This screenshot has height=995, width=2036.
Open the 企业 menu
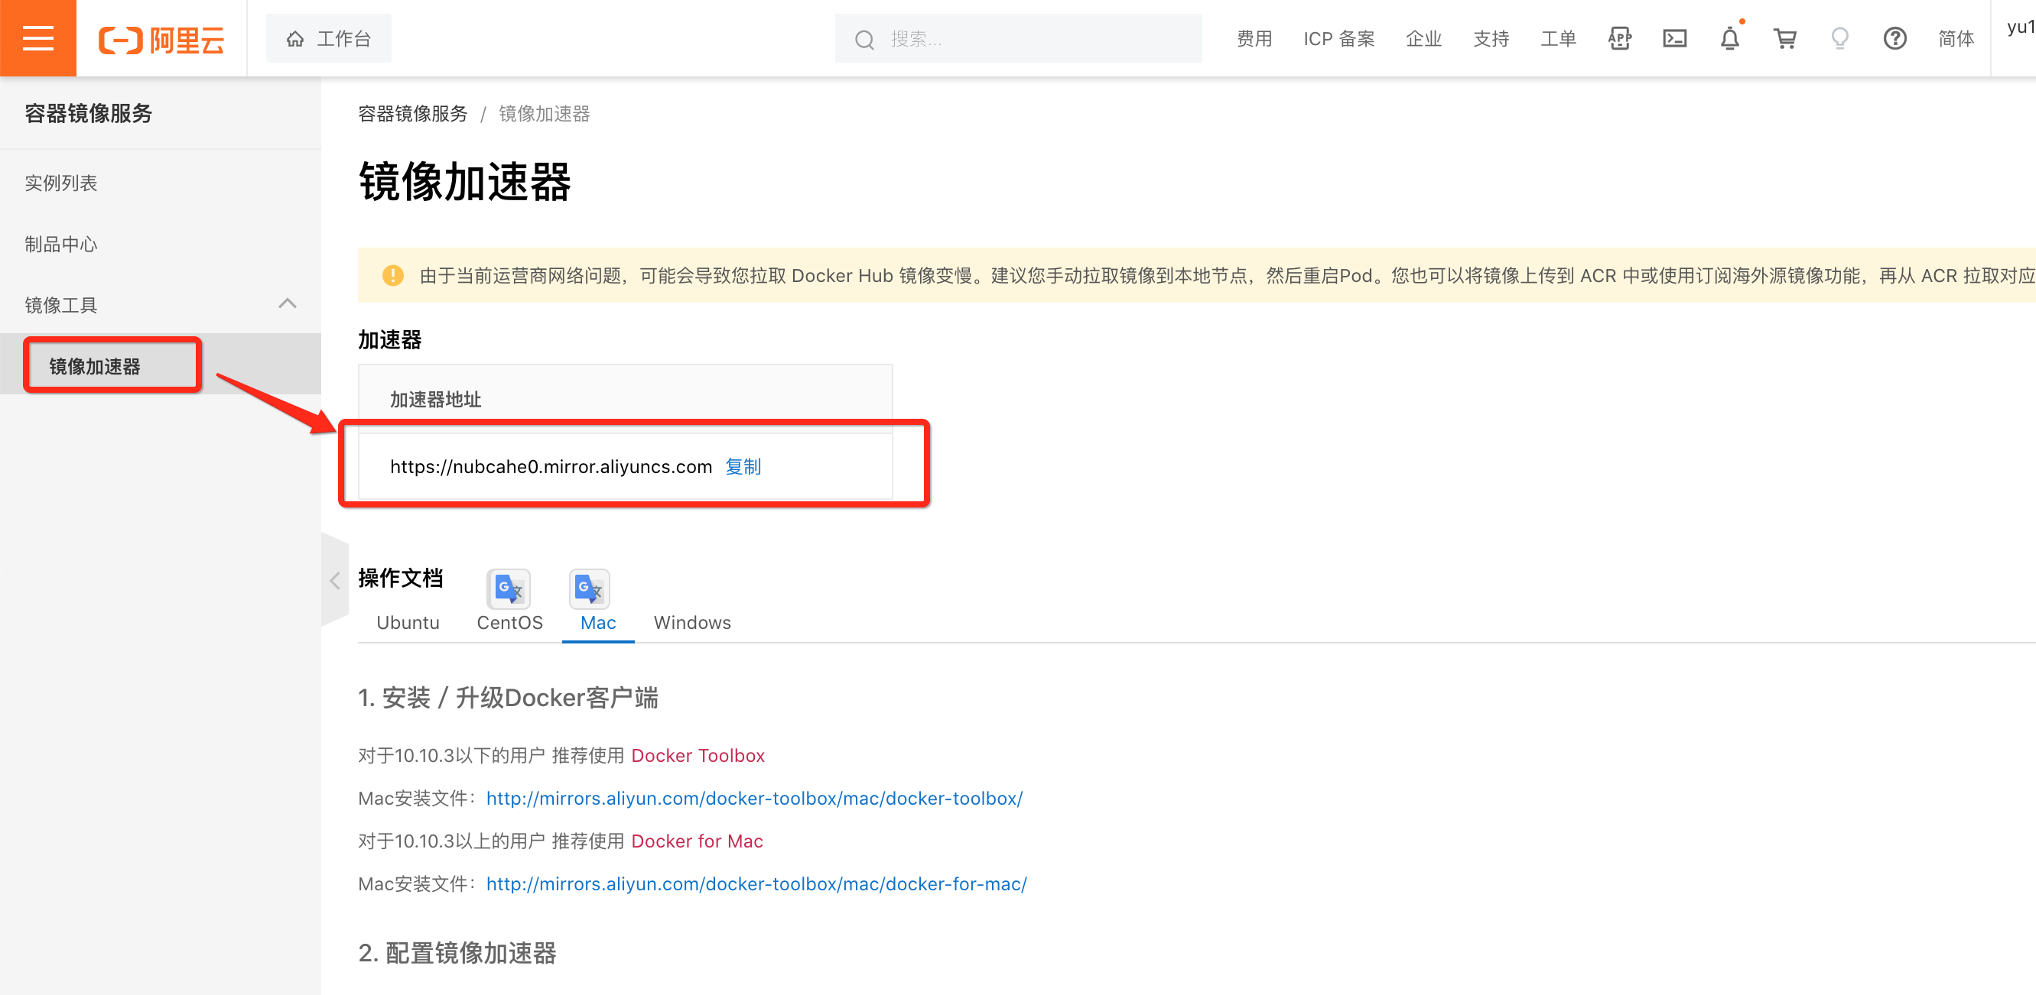pos(1424,39)
